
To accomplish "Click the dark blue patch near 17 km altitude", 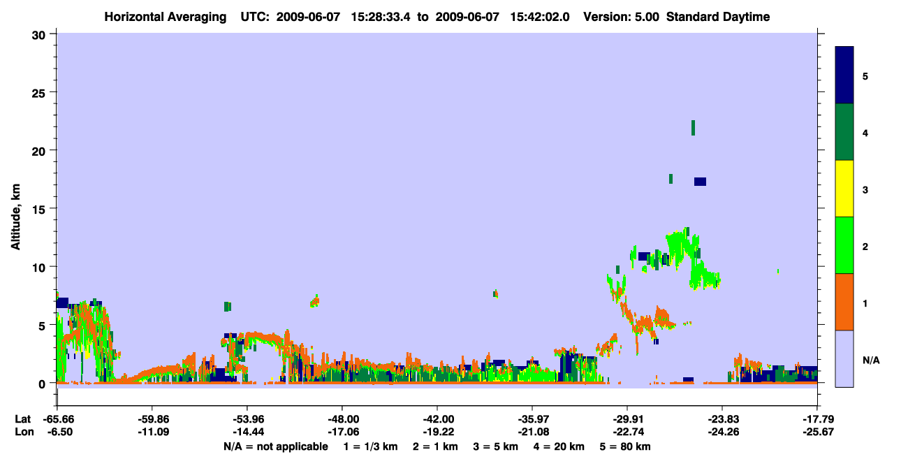I will click(x=700, y=182).
